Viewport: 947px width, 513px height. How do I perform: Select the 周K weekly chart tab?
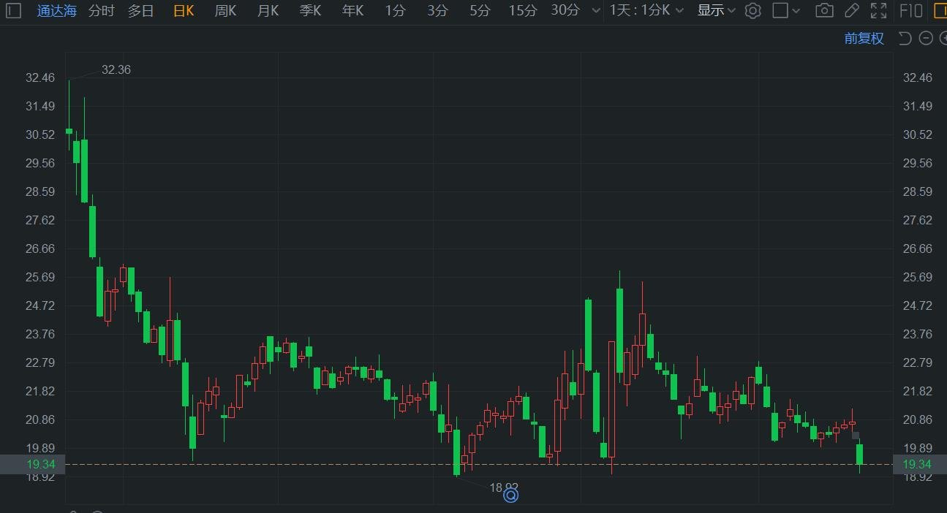225,10
